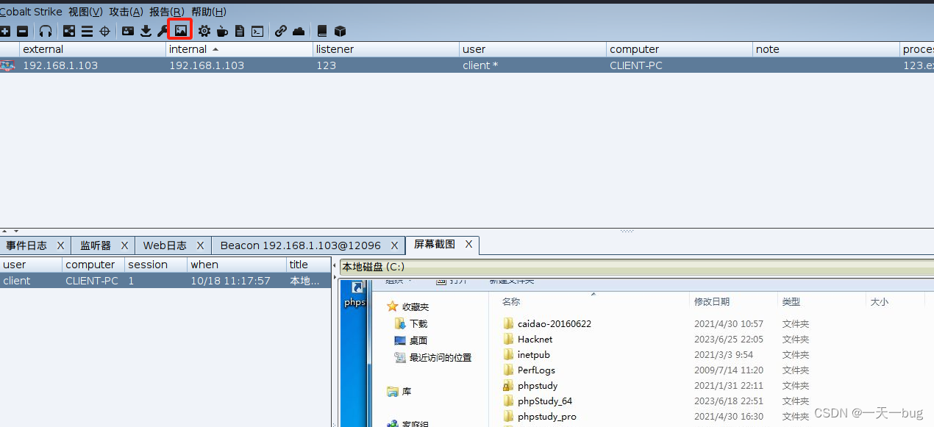Click the up arrow on horizontal splitter

pos(5,231)
